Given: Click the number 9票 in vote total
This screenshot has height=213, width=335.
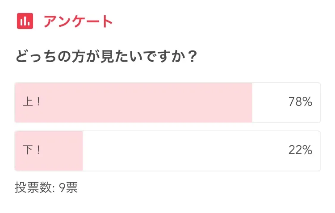Looking at the screenshot, I should coord(68,188).
